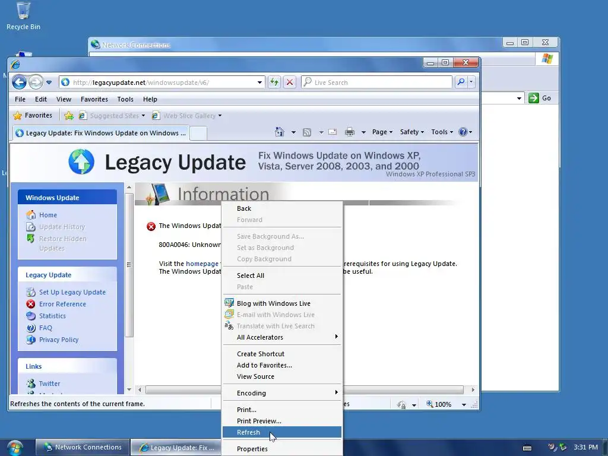Choose Back in the context menu
Screen dimensions: 608x456
(282, 208)
